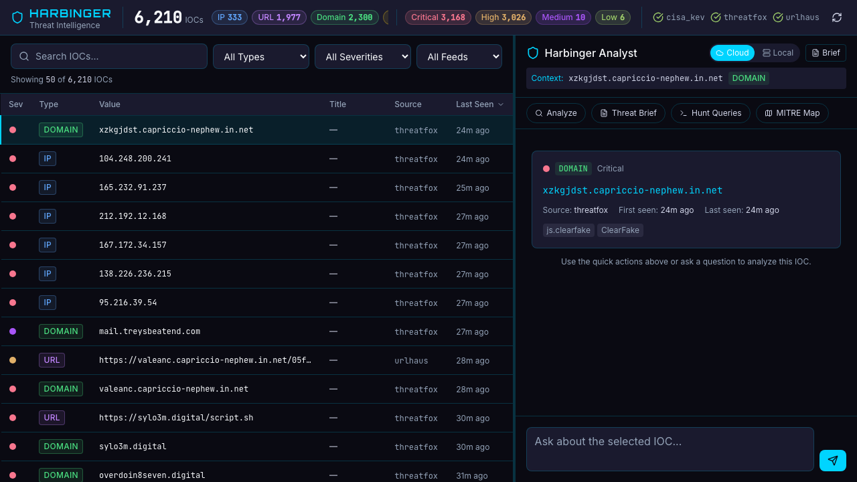Viewport: 857px width, 482px height.
Task: Open the xzkgjdst.capriccio-nephew.in.net link in the card
Action: (632, 191)
